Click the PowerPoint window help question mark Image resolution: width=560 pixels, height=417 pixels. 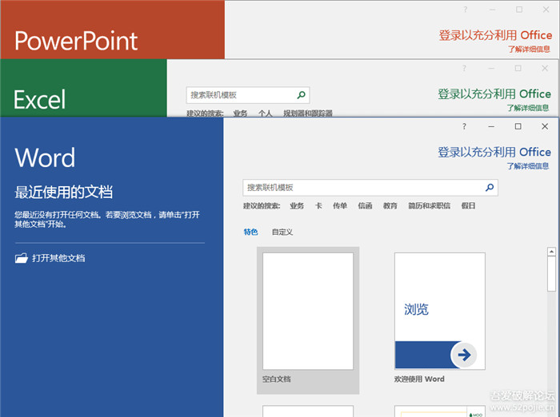(x=466, y=10)
